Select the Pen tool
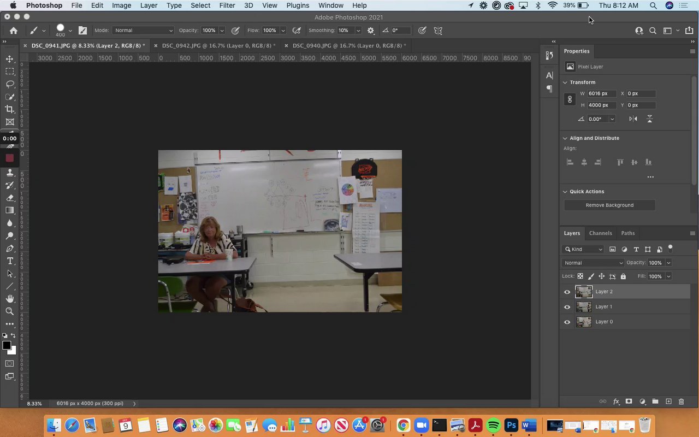This screenshot has height=437, width=699. 10,249
